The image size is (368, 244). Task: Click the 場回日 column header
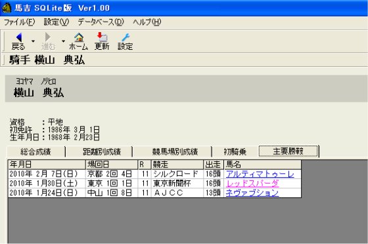[x=112, y=165]
